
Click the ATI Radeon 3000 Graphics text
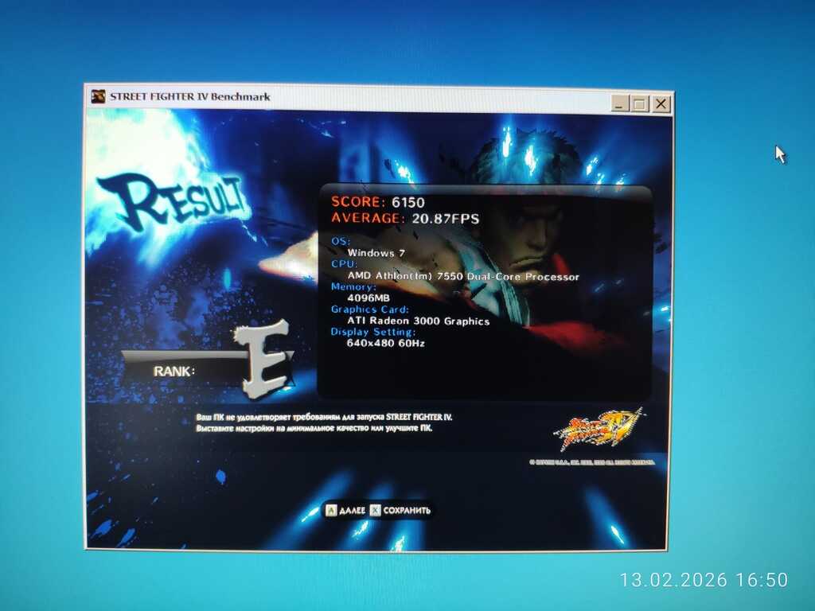[419, 321]
